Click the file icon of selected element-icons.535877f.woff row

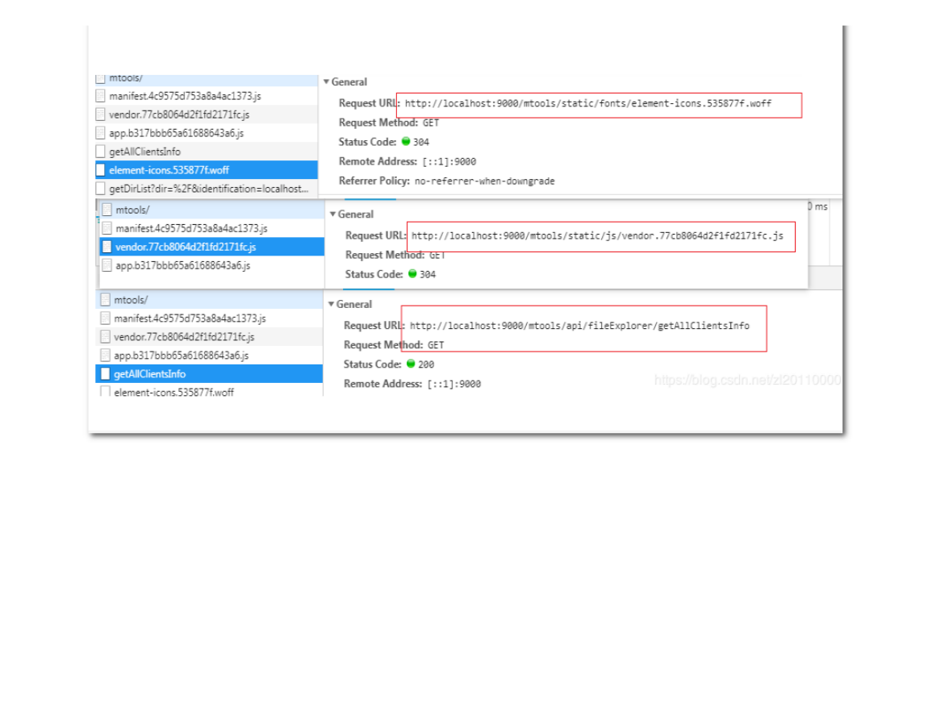pos(100,170)
